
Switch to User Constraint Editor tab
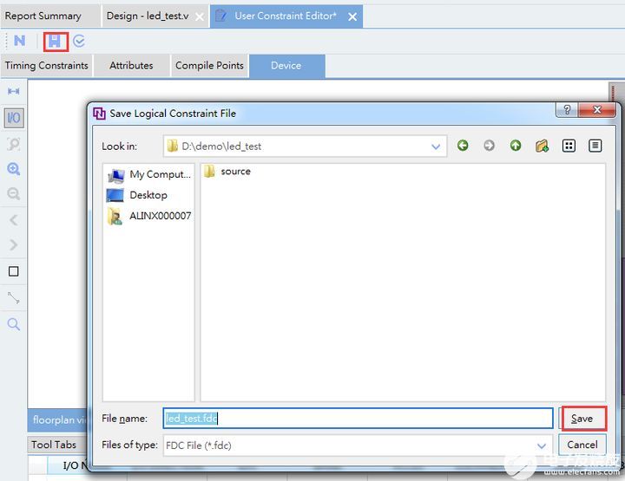(x=286, y=16)
